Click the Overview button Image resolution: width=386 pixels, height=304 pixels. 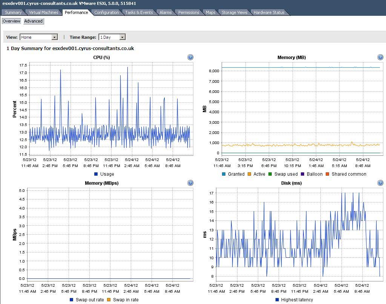pos(11,21)
